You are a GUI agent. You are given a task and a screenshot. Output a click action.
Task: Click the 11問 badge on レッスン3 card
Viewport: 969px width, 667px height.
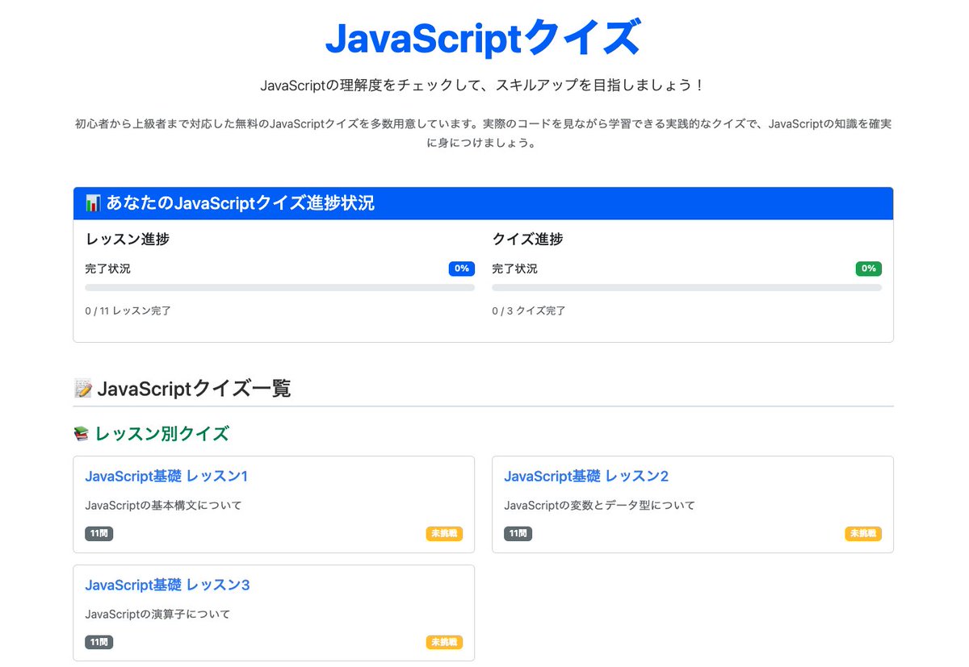pyautogui.click(x=99, y=642)
